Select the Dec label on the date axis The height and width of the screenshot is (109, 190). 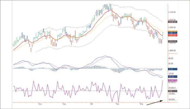coord(64,104)
